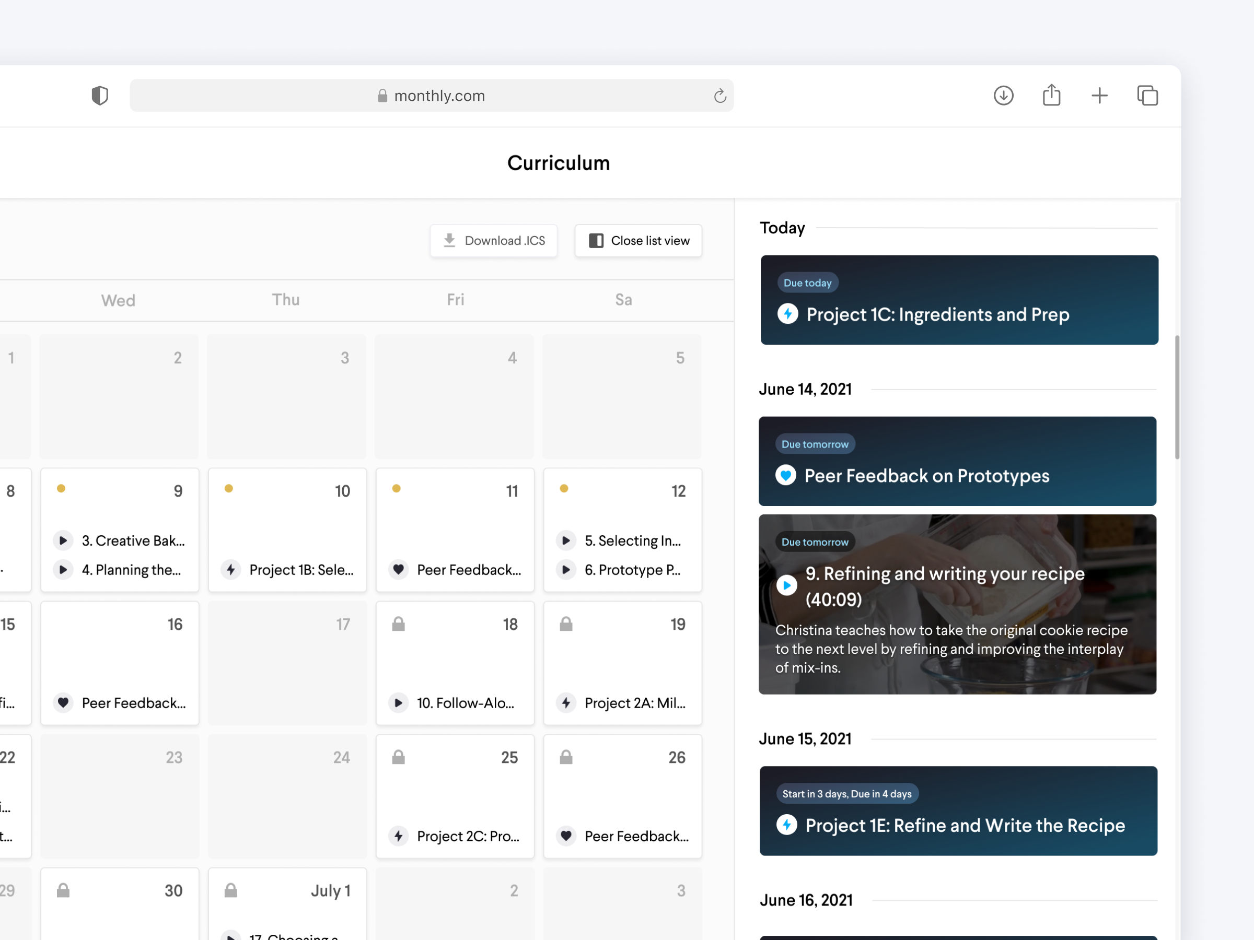The height and width of the screenshot is (940, 1254).
Task: Click the heart icon on Peer Feedback on Prototypes
Action: coord(786,475)
